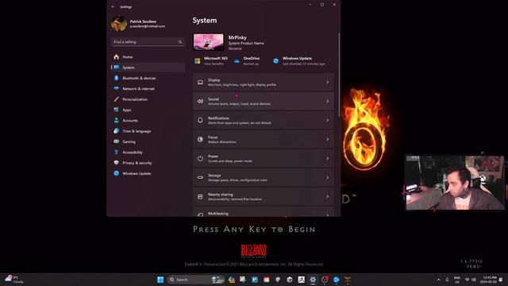Expand the Sound row chevron
The image size is (508, 286).
[327, 101]
